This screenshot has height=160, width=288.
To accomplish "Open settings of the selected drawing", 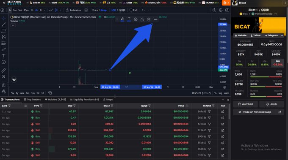I will (136, 19).
